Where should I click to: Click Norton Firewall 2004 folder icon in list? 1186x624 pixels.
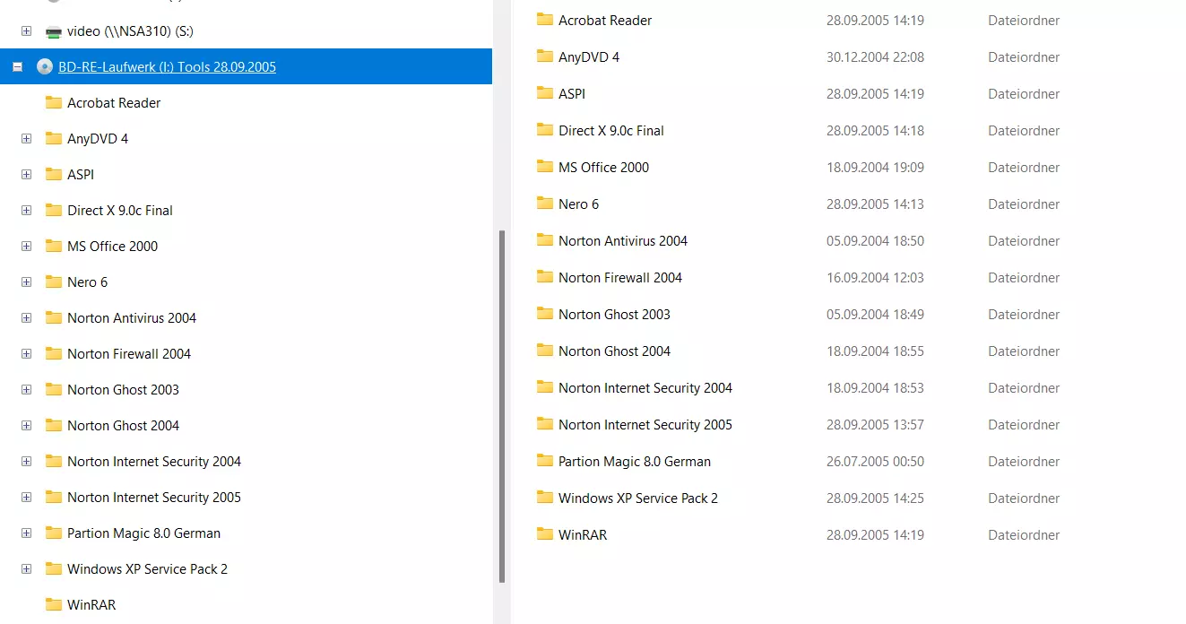[x=545, y=276]
